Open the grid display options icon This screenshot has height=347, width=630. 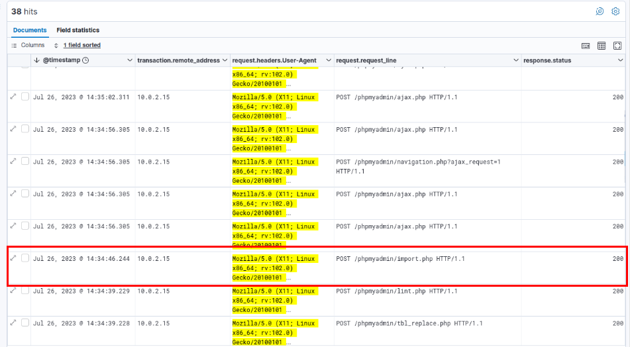pos(602,46)
